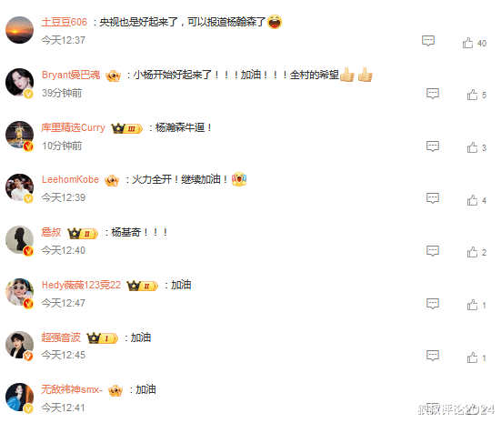Screen dimensions: 501x423
Task: Click the level III crown badge
Action: pyautogui.click(x=126, y=128)
